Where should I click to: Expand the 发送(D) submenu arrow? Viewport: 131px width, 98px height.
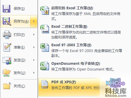pyautogui.click(x=34, y=60)
